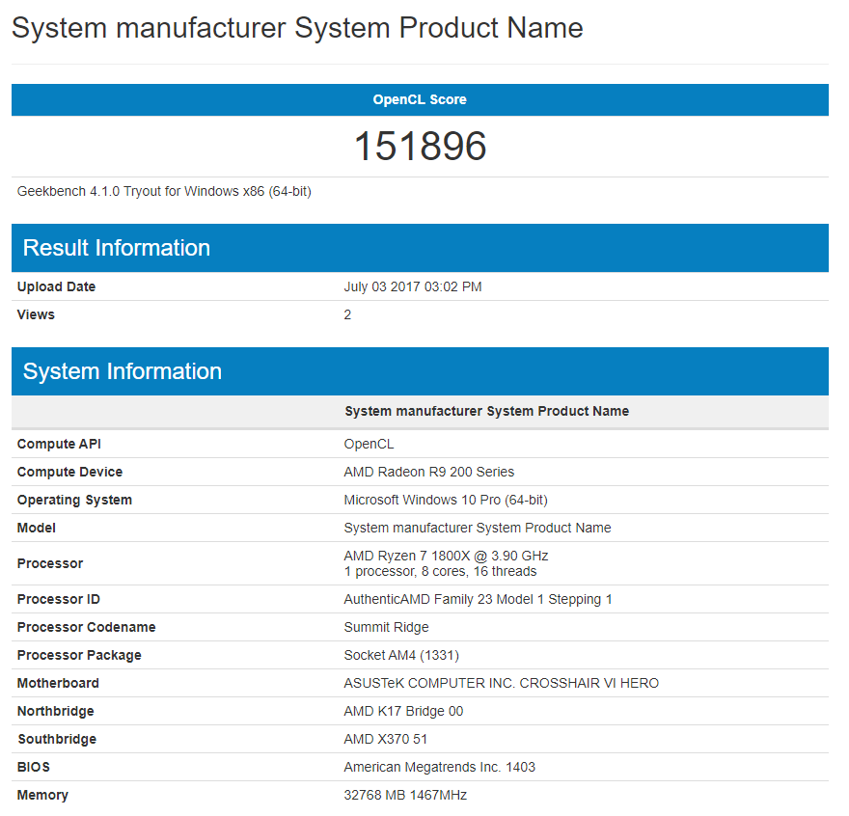Click the 'Motherboard' label
Screen dimensions: 849x816
point(58,683)
